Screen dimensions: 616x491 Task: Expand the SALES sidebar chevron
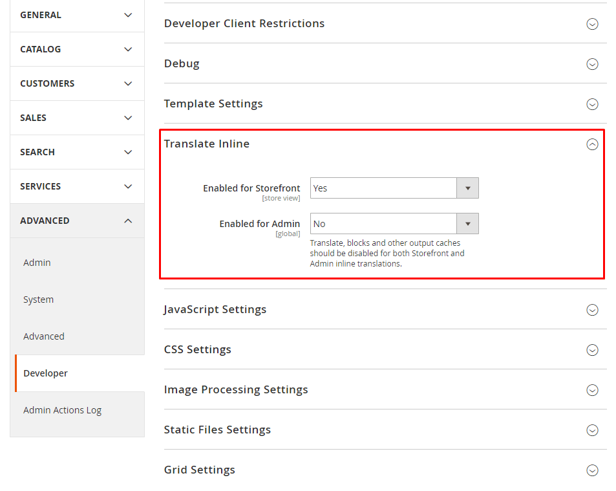pyautogui.click(x=128, y=118)
